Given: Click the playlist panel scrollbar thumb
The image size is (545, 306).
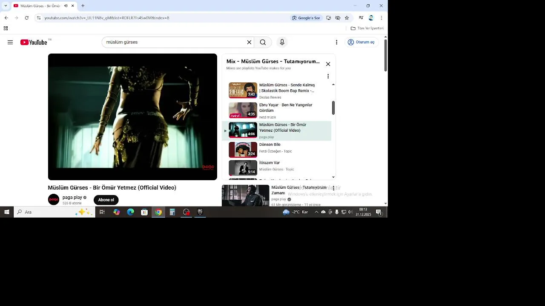Looking at the screenshot, I should [333, 108].
